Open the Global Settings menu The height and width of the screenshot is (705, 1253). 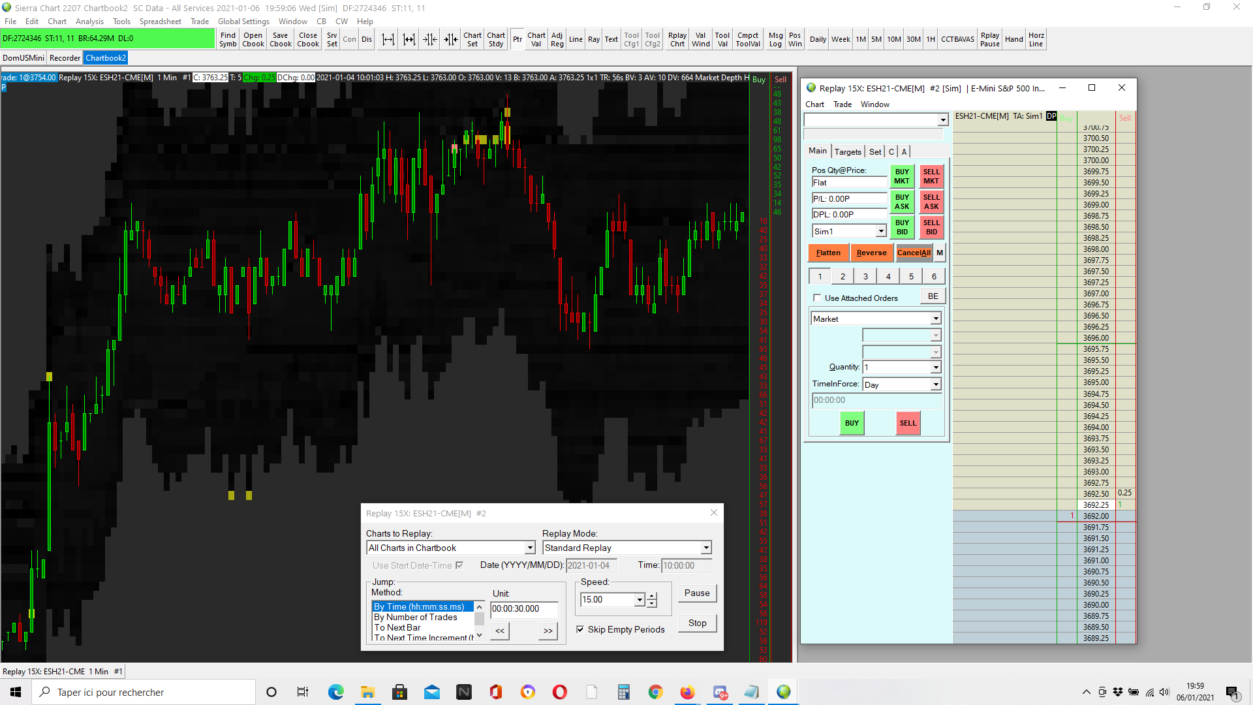(x=243, y=22)
